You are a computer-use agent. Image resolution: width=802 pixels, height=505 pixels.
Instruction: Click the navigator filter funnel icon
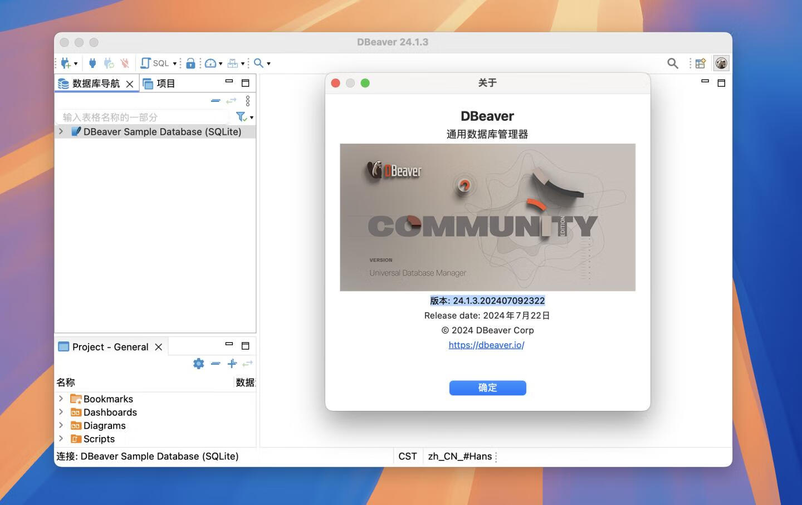(241, 117)
